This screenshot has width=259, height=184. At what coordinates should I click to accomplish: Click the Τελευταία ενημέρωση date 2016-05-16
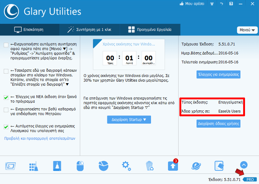click(x=228, y=62)
